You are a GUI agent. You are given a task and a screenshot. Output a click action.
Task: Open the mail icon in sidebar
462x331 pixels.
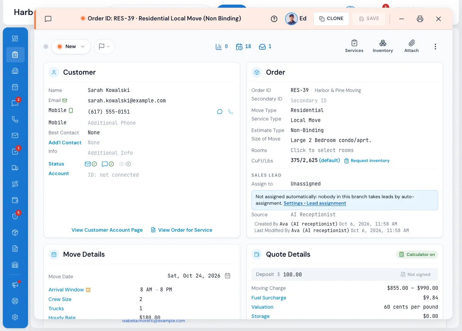click(15, 135)
